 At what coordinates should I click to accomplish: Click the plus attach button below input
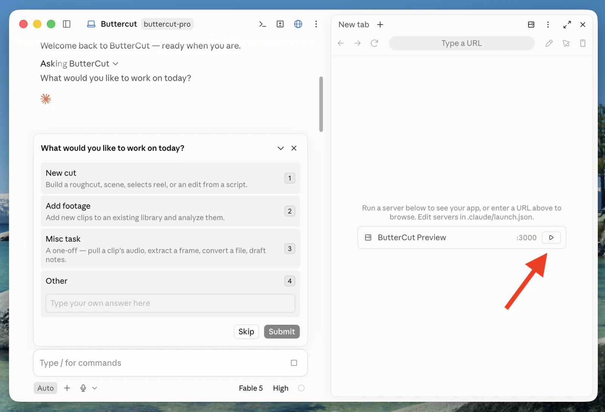coord(67,388)
